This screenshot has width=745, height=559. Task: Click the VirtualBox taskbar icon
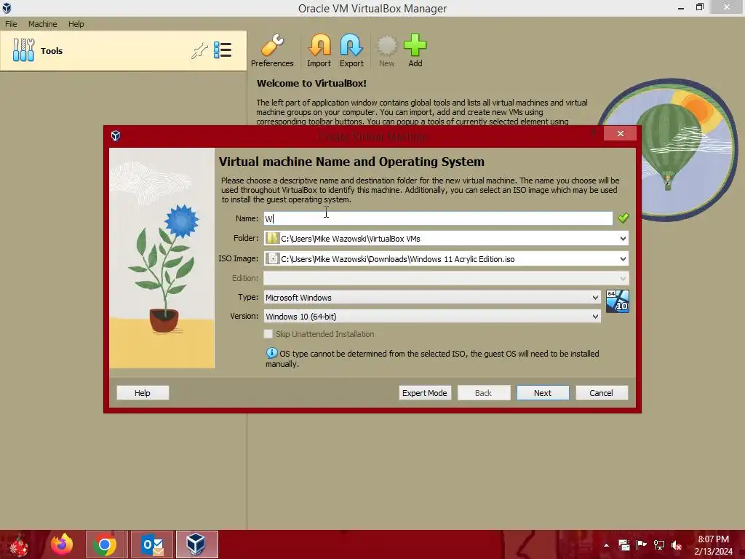[x=196, y=544]
